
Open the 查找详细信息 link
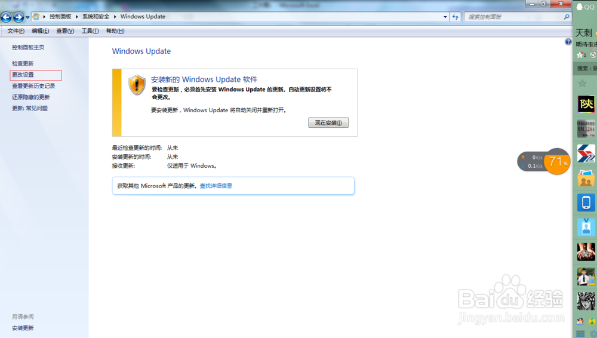pyautogui.click(x=216, y=186)
